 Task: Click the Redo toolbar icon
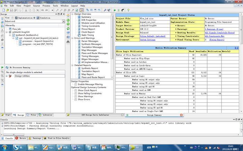point(46,10)
